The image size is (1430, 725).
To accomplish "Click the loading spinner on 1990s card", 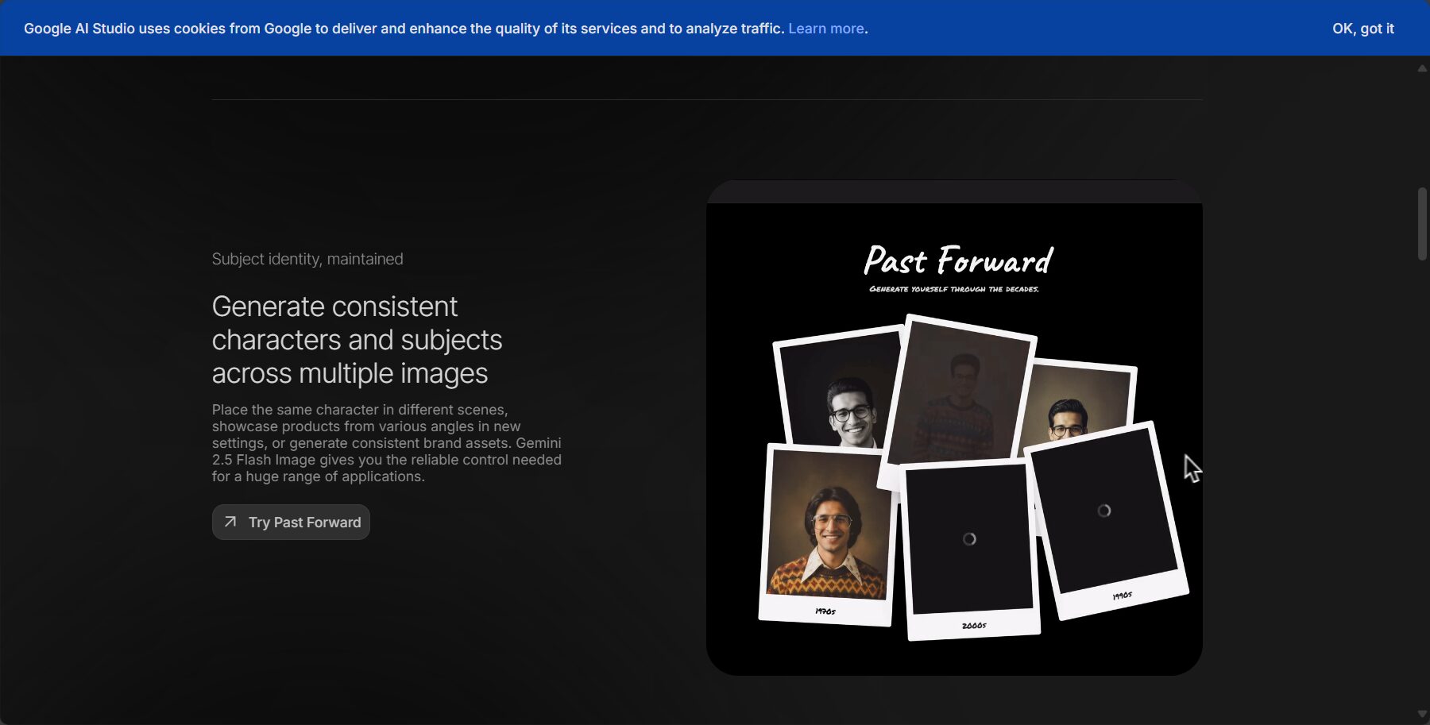I will [x=1104, y=511].
